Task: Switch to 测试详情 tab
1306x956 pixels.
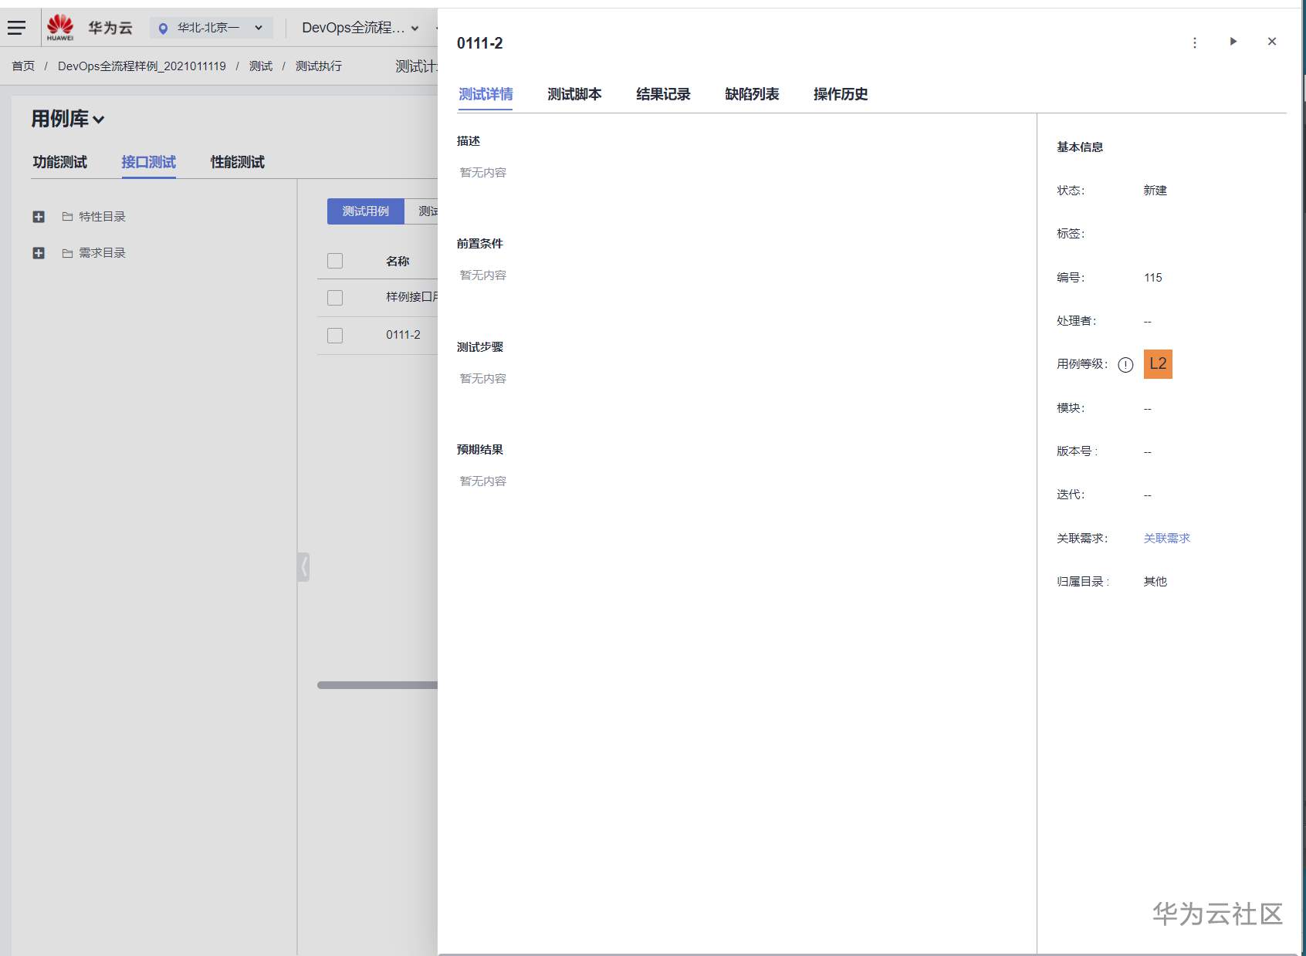Action: (x=486, y=94)
